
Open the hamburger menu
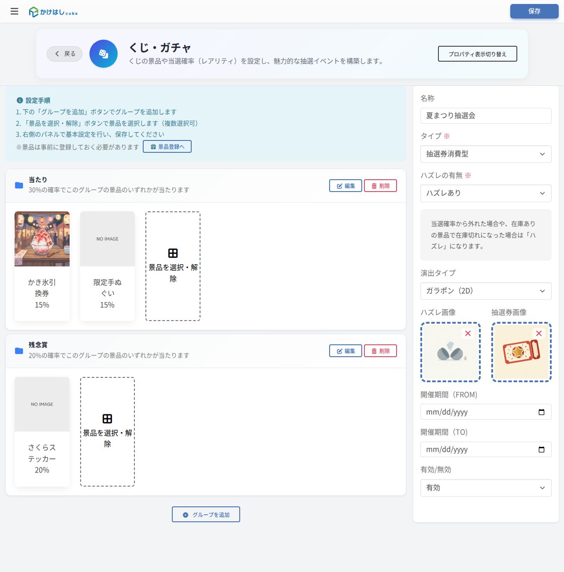pyautogui.click(x=15, y=11)
